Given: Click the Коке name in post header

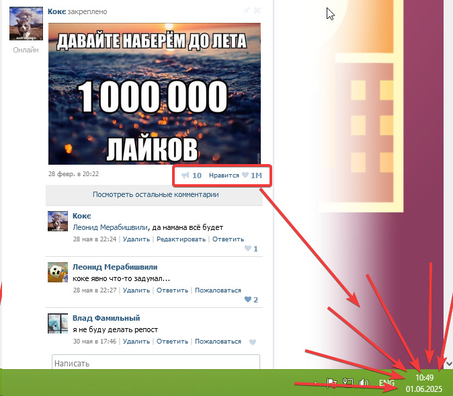Looking at the screenshot, I should pos(56,11).
